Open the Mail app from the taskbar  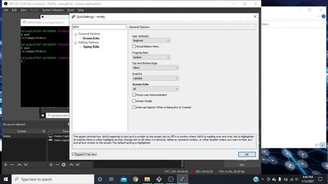(124, 179)
